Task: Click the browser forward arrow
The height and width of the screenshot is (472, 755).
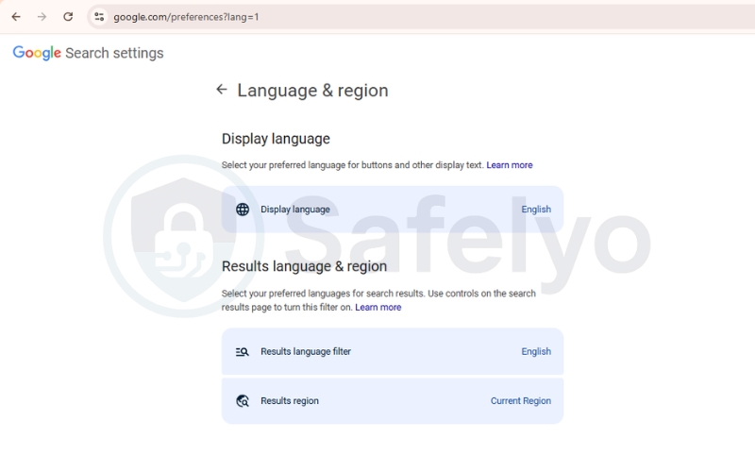Action: tap(42, 17)
